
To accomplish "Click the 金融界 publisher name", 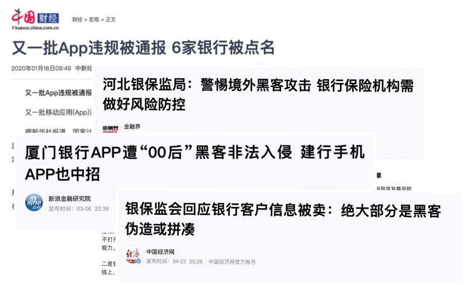I will [x=132, y=126].
